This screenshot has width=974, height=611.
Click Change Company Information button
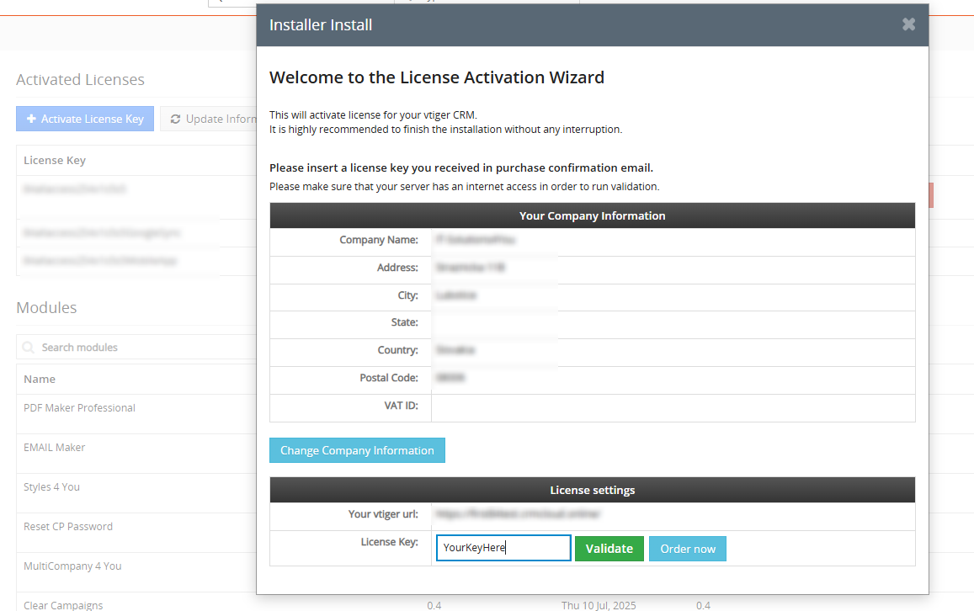(357, 450)
